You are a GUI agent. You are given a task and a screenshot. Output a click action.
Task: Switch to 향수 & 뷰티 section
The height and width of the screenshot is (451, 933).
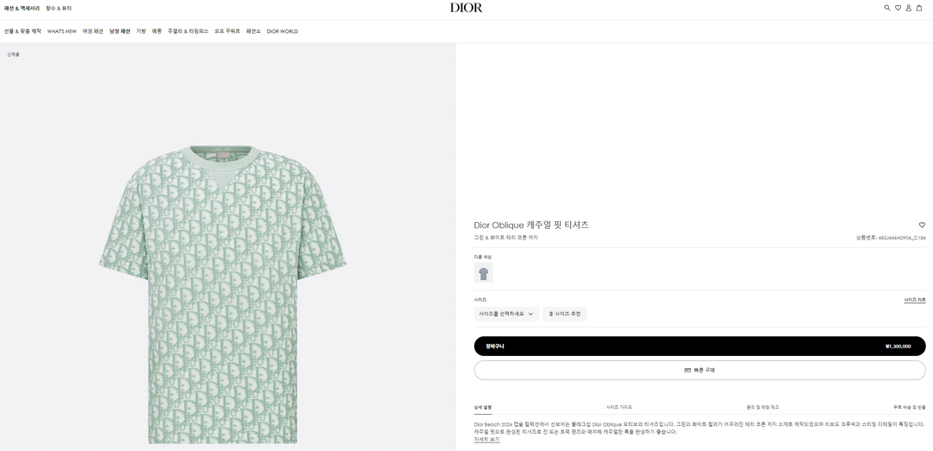click(59, 8)
